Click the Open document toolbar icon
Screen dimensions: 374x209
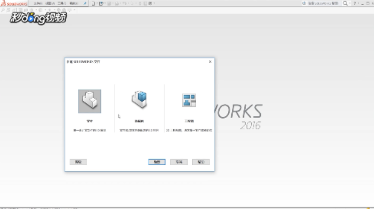click(x=101, y=4)
